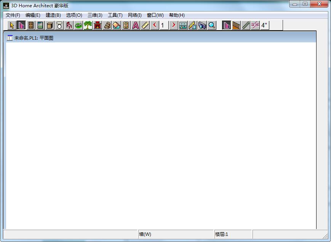Choose standard wall icon beside railing icon
331x242 pixels.
227,25
